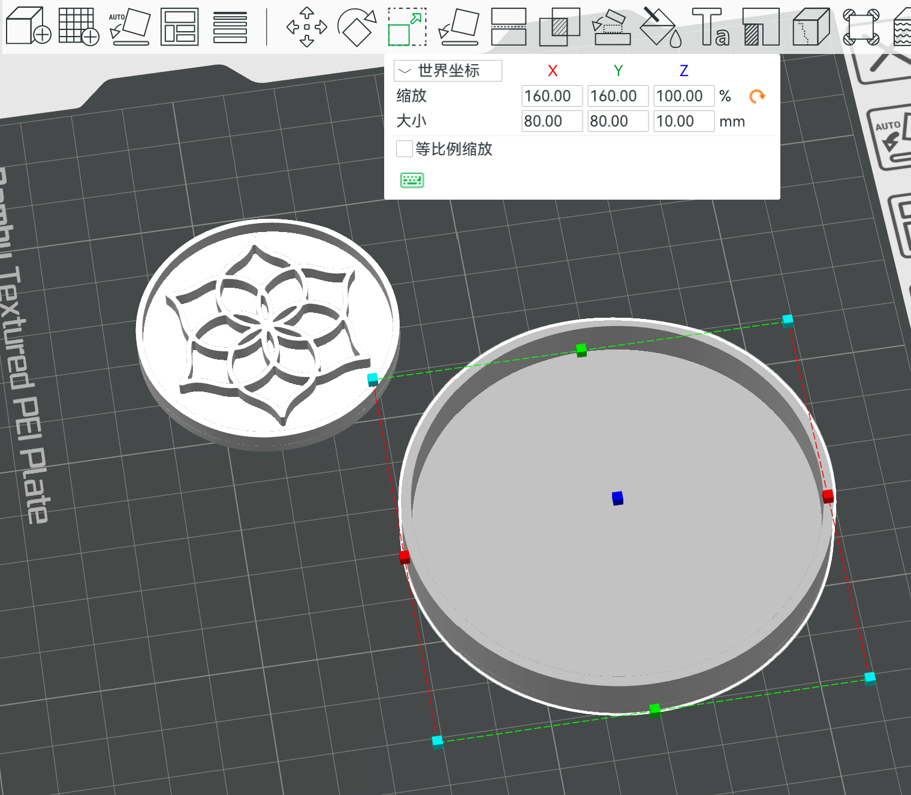The height and width of the screenshot is (795, 911).
Task: Click the cyan corner handle beside the flower medallion
Action: pyautogui.click(x=373, y=379)
